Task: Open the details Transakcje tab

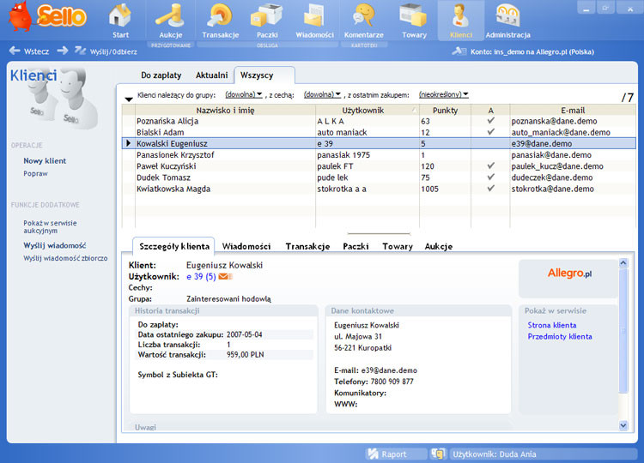Action: pos(307,246)
